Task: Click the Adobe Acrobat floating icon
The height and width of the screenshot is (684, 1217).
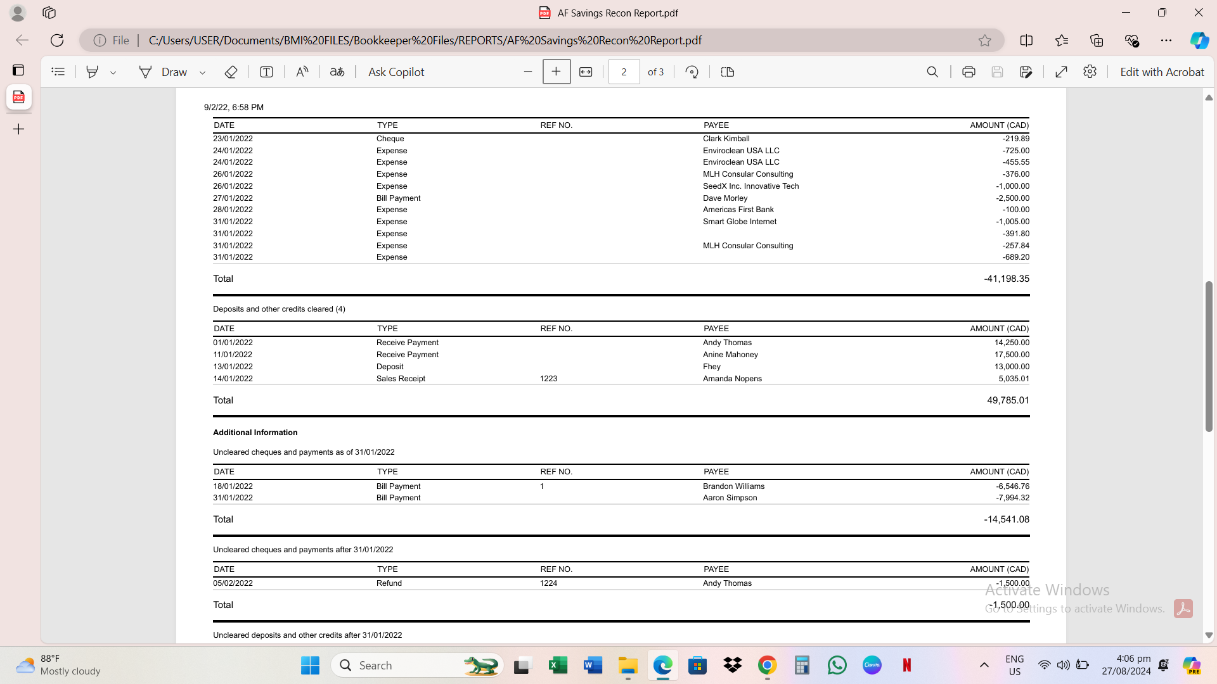Action: tap(1183, 609)
